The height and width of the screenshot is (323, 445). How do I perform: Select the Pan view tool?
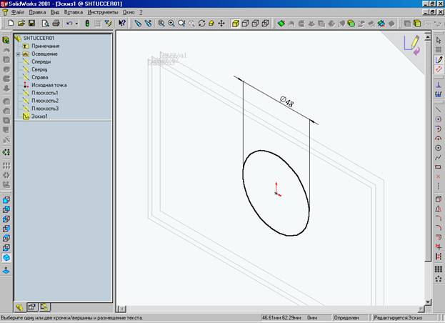(221, 24)
